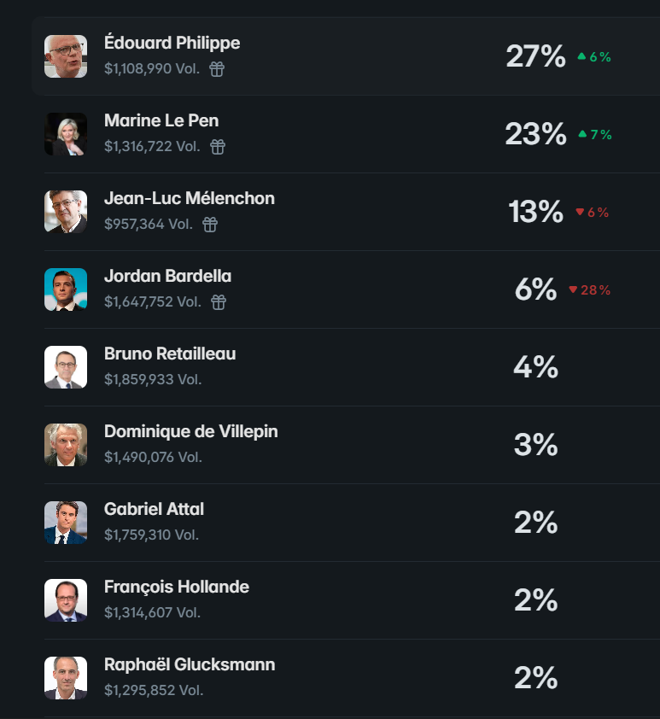
Task: Click the red 28% drop indicator for Bardella
Action: click(589, 289)
